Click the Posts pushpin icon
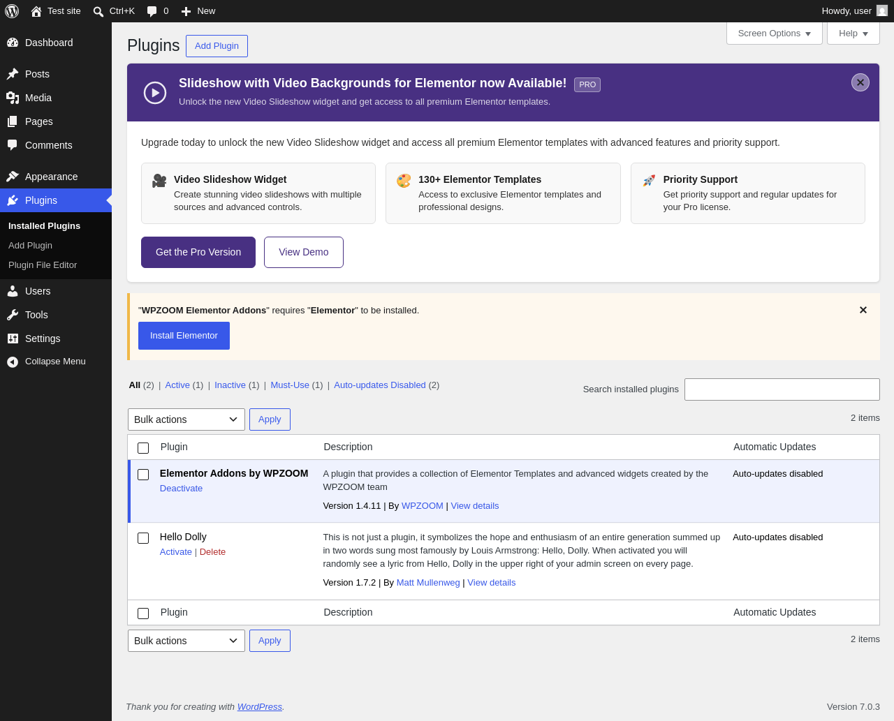The width and height of the screenshot is (894, 721). pyautogui.click(x=13, y=74)
